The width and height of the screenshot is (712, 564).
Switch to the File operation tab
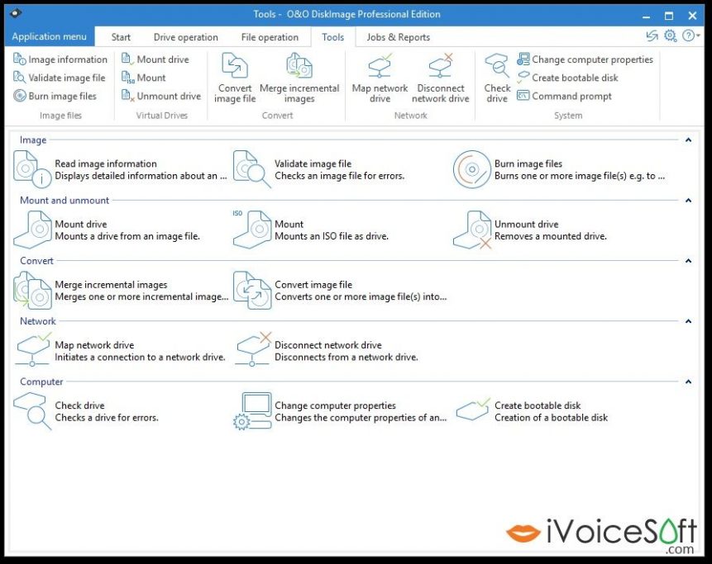(270, 37)
